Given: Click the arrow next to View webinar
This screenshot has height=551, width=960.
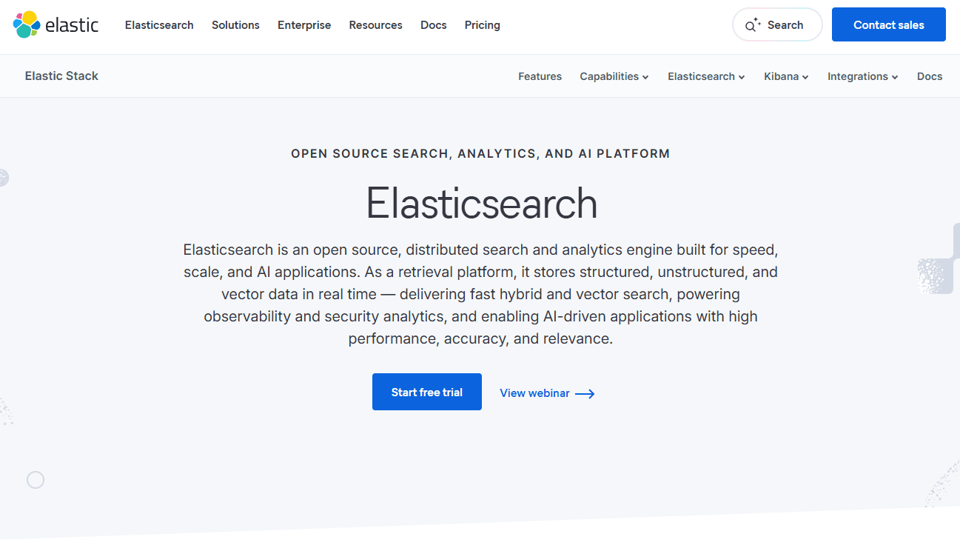Looking at the screenshot, I should coord(585,393).
